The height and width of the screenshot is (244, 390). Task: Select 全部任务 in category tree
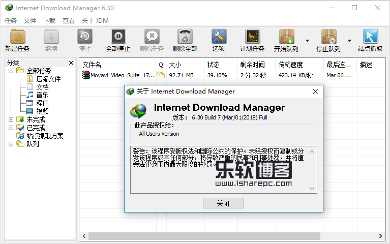pos(39,71)
